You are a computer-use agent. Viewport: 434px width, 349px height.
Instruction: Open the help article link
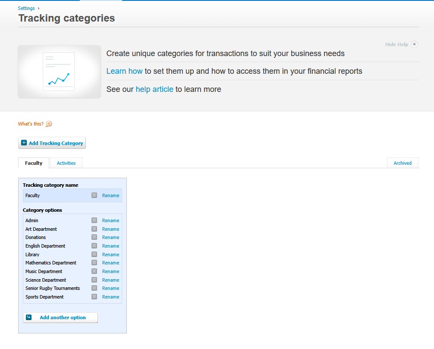click(154, 89)
